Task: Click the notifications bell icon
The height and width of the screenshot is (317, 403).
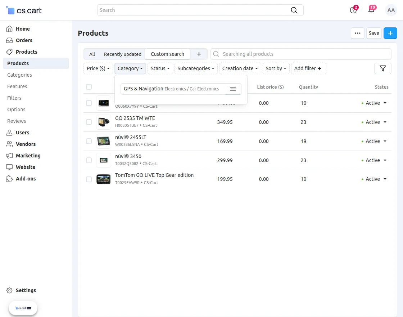Action: (x=371, y=10)
